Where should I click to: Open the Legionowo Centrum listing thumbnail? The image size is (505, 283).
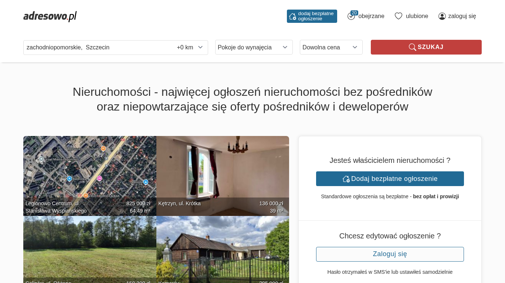(90, 176)
